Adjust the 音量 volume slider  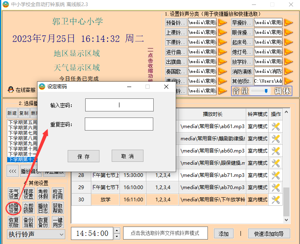(x=266, y=91)
